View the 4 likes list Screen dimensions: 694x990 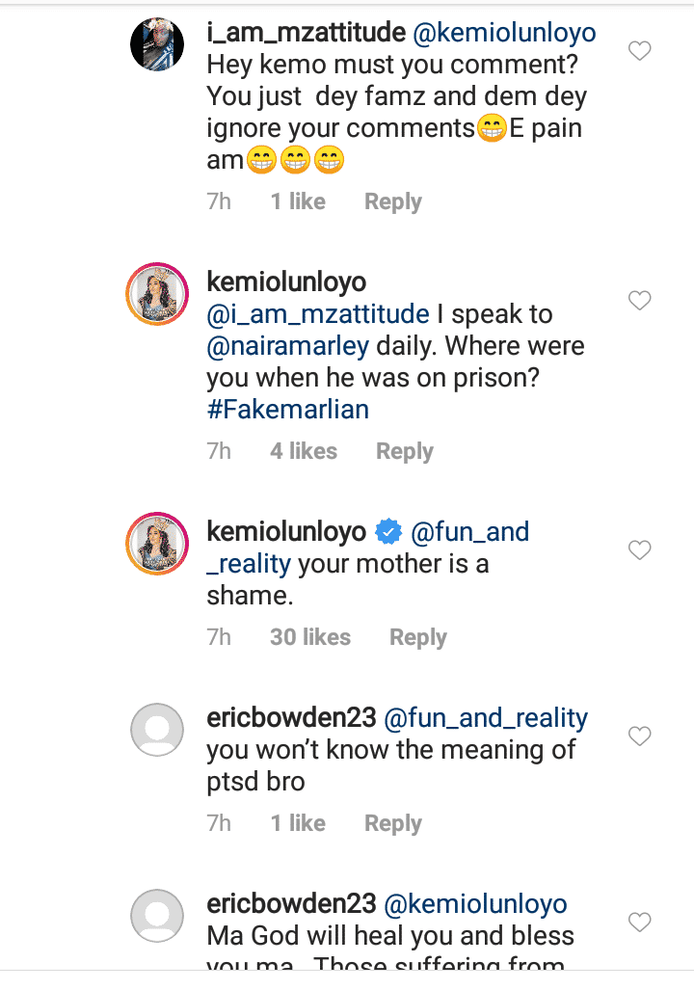pyautogui.click(x=304, y=451)
